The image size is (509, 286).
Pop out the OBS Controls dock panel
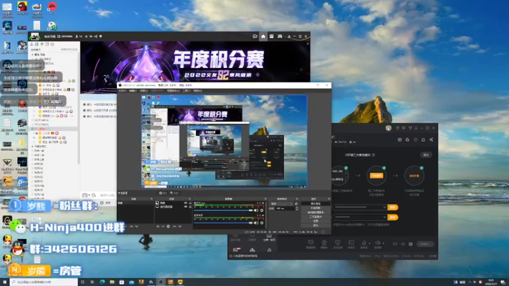pos(329,199)
